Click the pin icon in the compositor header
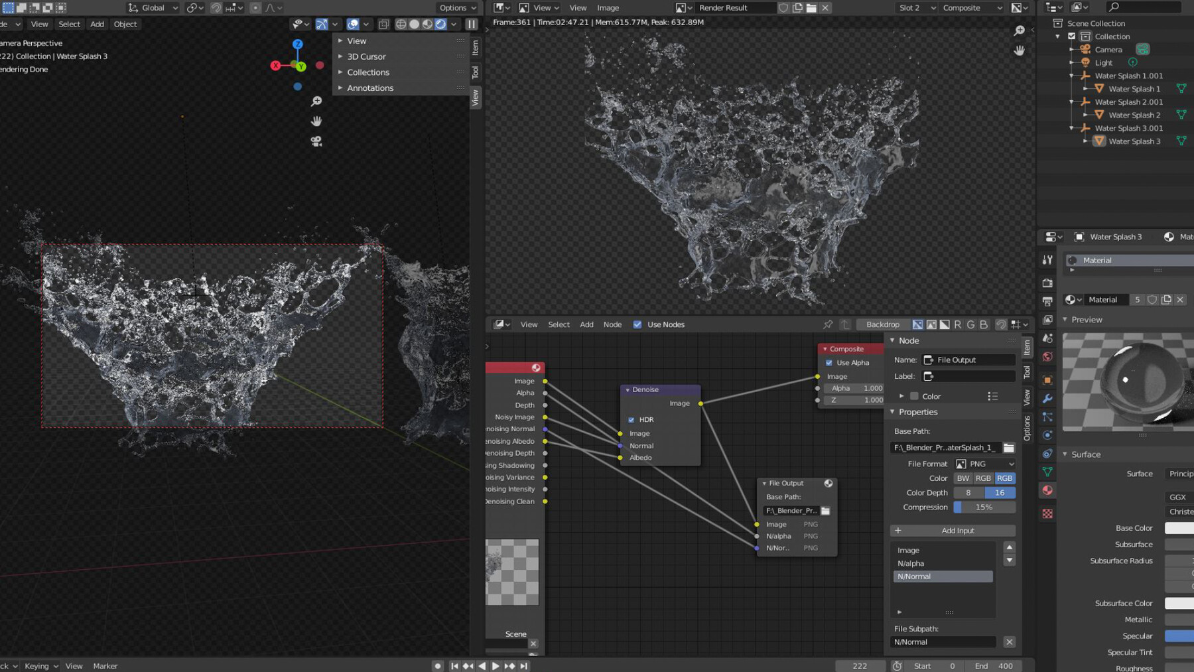This screenshot has width=1194, height=672. (829, 324)
